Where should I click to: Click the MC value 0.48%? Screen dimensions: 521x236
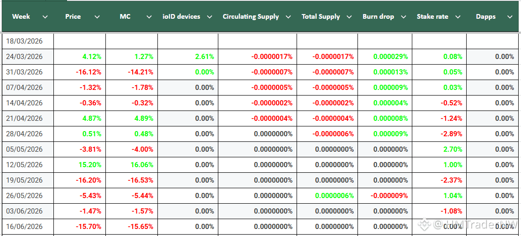[x=144, y=134]
